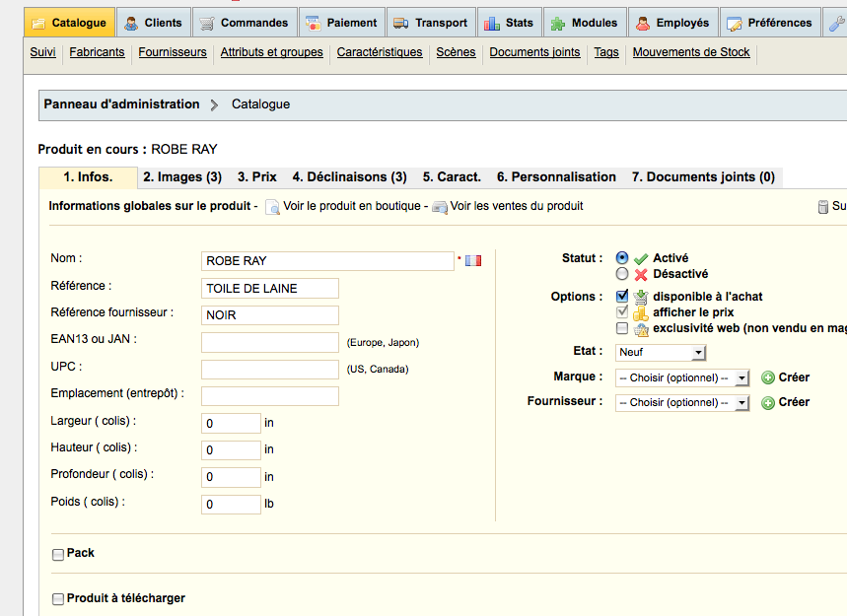
Task: Check the Produit à télécharger checkbox
Action: [x=58, y=599]
